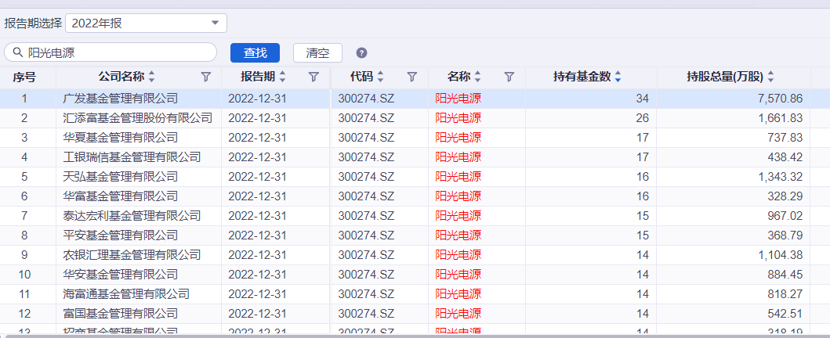Image resolution: width=830 pixels, height=338 pixels.
Task: Click the 序号 column header
Action: coord(24,77)
